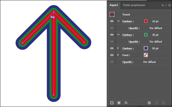172x107 pixels.
Task: Open the green stroke color swatch
Action: (146, 35)
